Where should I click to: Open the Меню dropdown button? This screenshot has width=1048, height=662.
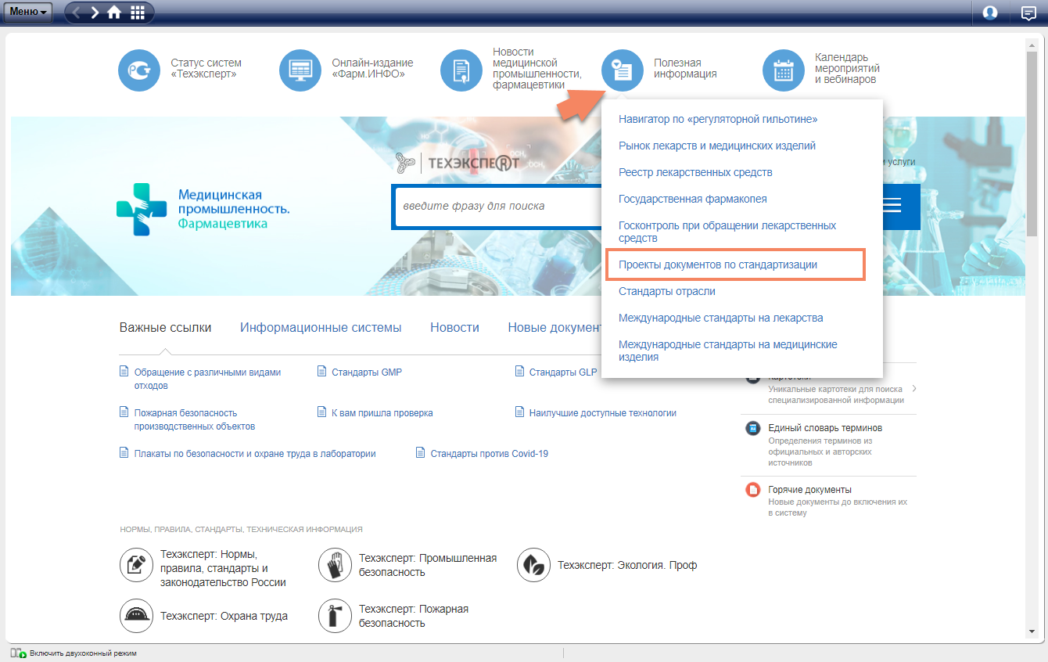tap(30, 12)
